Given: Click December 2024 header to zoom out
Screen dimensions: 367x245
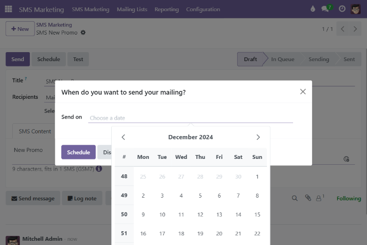Looking at the screenshot, I should pyautogui.click(x=190, y=137).
